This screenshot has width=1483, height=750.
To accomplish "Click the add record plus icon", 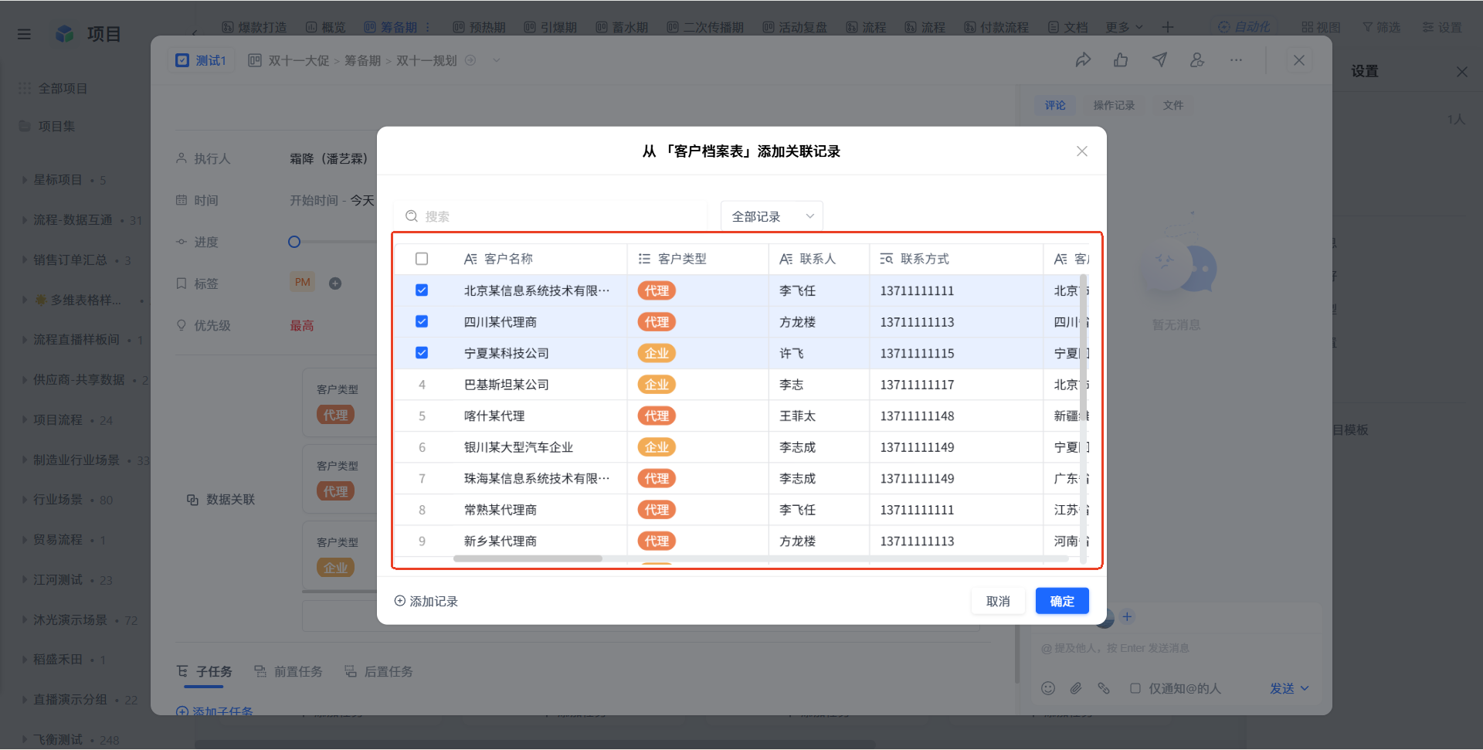I will click(x=399, y=601).
